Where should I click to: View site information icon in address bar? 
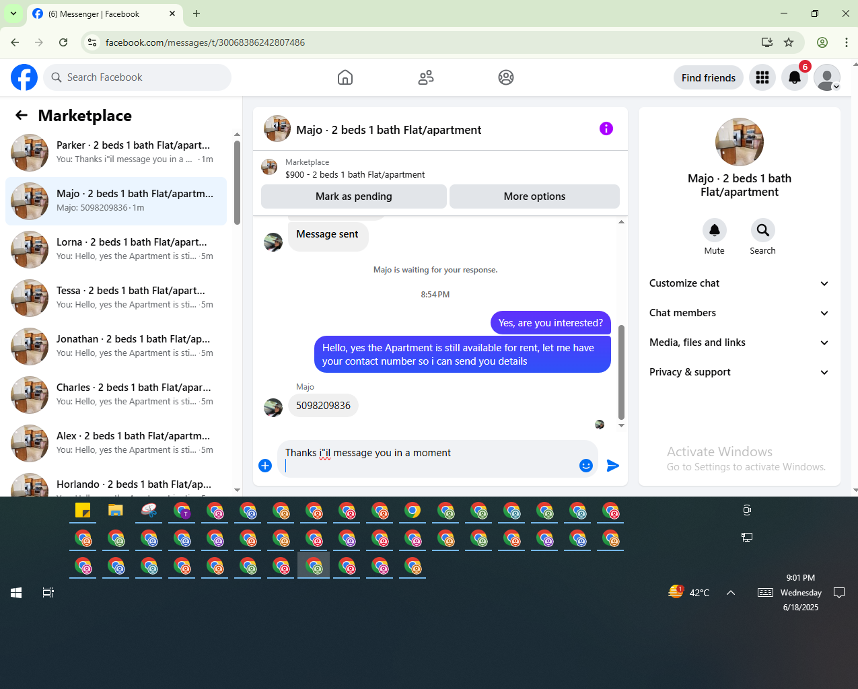point(93,42)
